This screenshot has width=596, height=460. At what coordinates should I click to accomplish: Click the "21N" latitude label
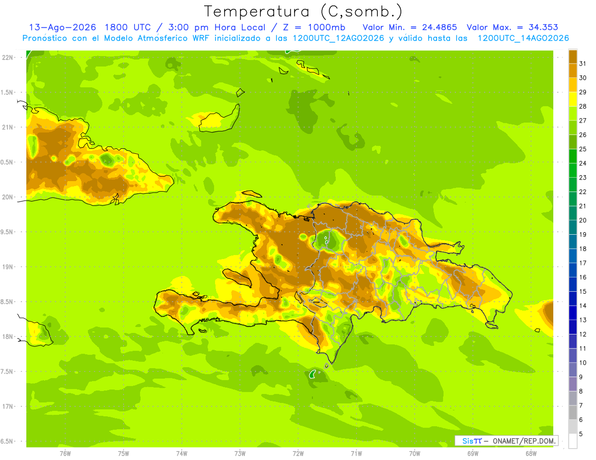(x=7, y=127)
